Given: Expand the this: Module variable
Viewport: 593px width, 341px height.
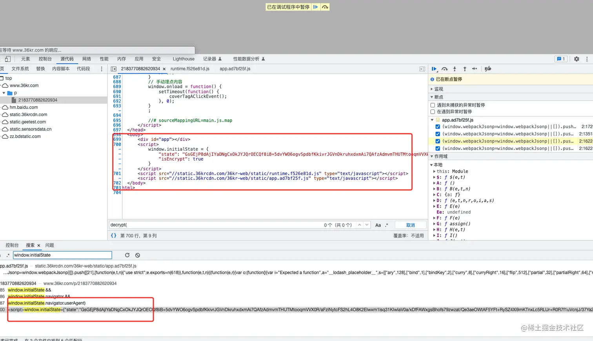Looking at the screenshot, I should [x=434, y=171].
